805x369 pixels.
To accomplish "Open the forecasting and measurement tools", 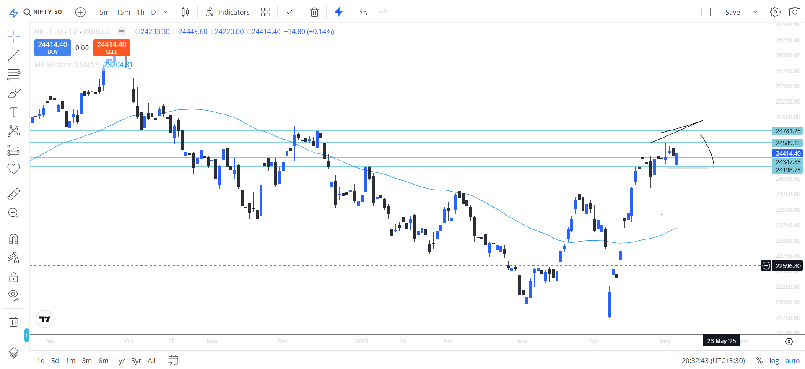I will pos(14,150).
